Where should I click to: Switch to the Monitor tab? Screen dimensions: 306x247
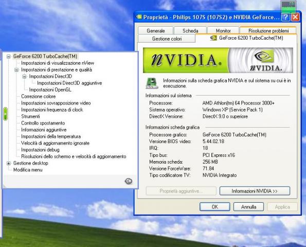223,31
